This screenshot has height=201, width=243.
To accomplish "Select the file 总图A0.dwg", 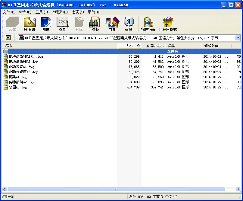I will tap(18, 87).
